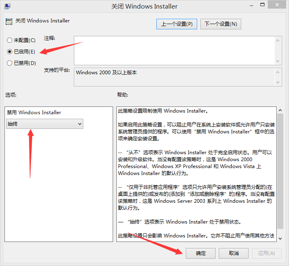The width and height of the screenshot is (289, 266).
Task: Click the title bar system icon
Action: pos(7,6)
